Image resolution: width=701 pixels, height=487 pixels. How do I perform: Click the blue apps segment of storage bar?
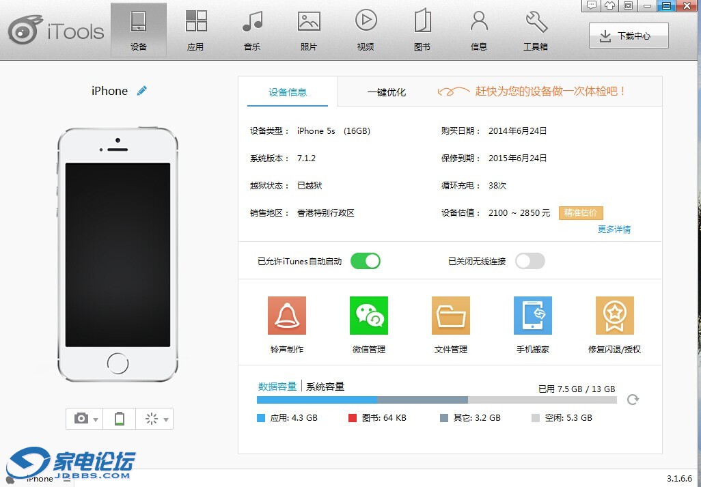tap(316, 400)
